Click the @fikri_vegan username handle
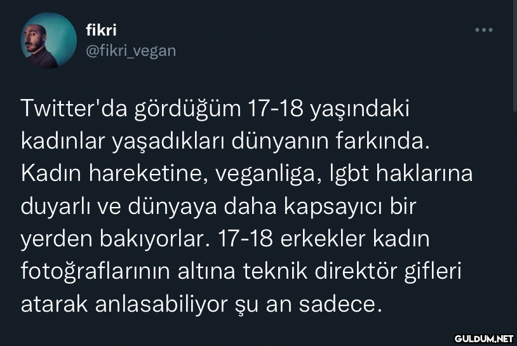517x346 pixels. (x=130, y=50)
